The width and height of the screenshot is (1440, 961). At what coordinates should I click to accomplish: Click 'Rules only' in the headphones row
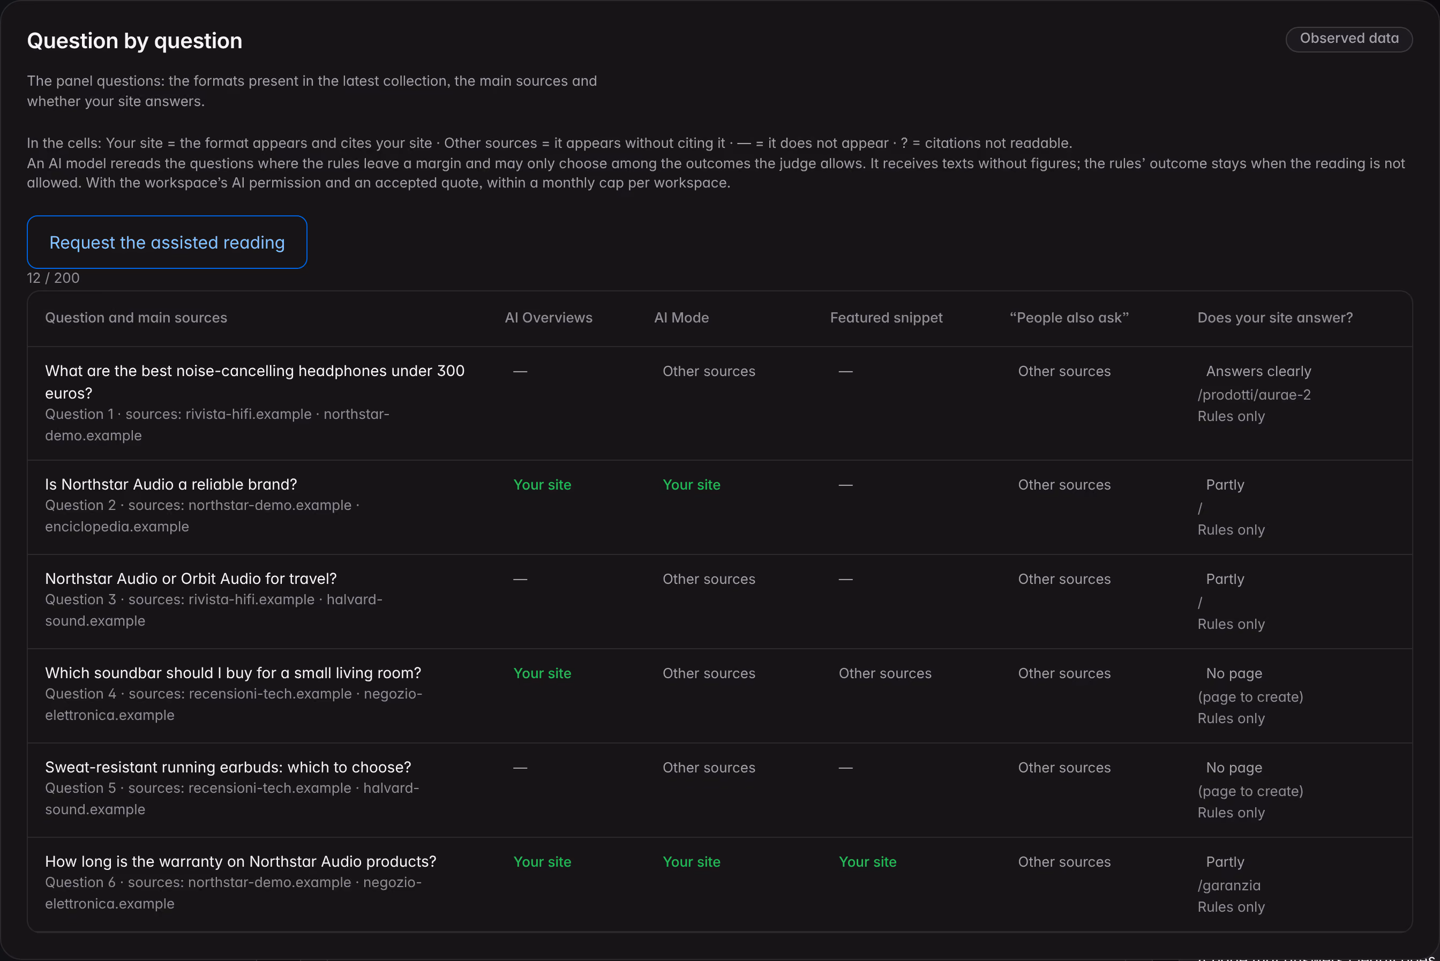[1231, 417]
